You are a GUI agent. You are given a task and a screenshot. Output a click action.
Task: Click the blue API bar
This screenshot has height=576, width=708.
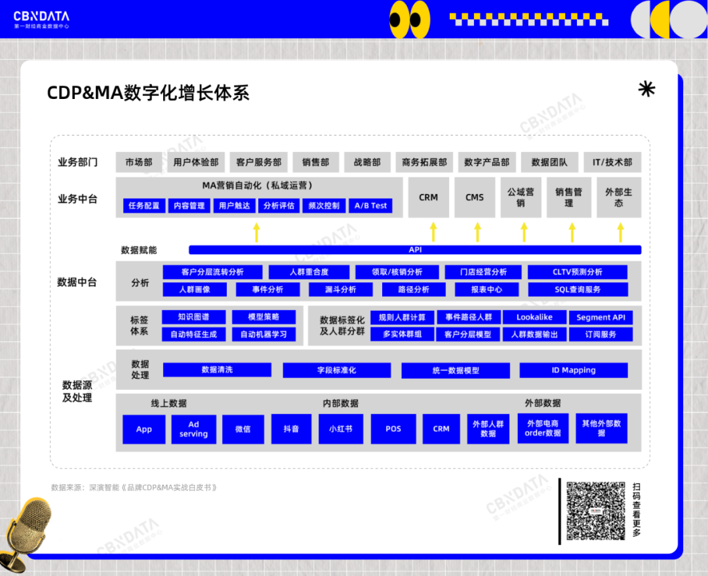coord(414,250)
